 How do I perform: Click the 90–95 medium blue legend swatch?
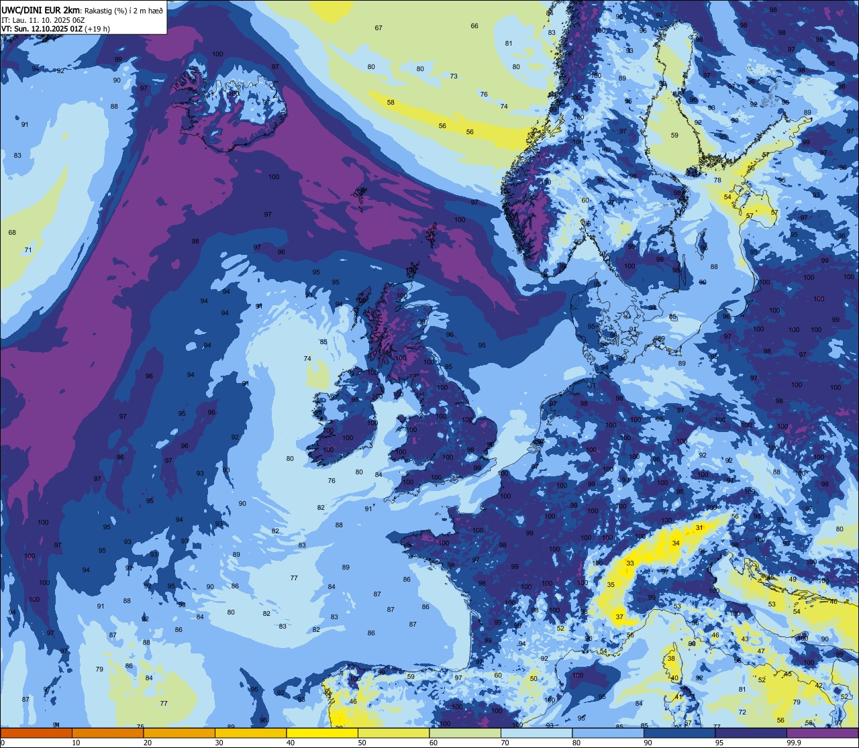pyautogui.click(x=679, y=733)
